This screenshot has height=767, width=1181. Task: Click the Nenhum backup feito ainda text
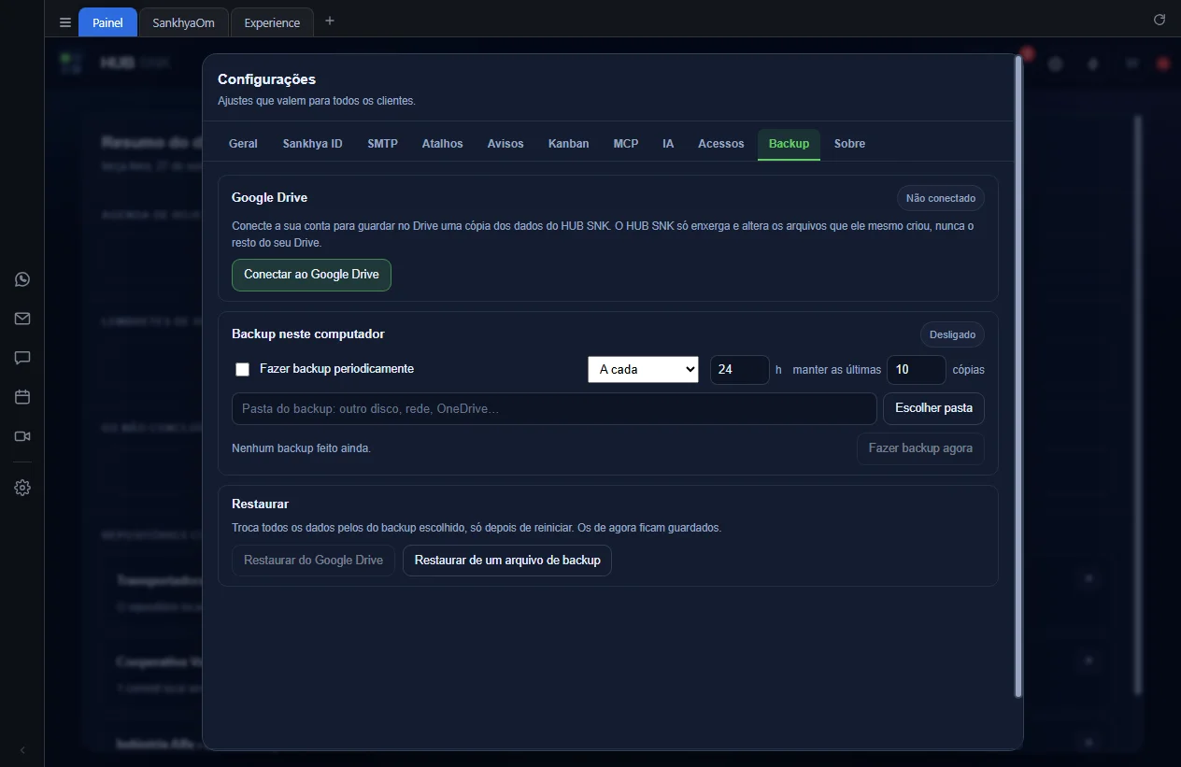coord(301,448)
